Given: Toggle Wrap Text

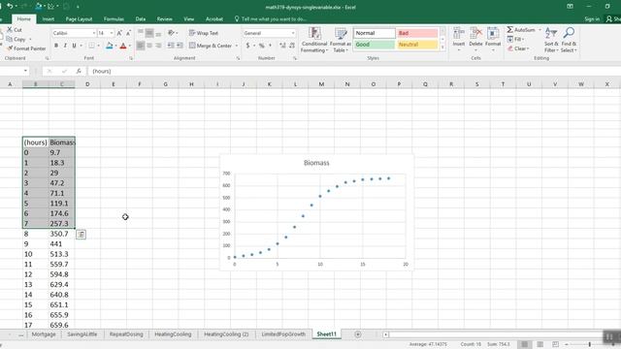Looking at the screenshot, I should [204, 33].
